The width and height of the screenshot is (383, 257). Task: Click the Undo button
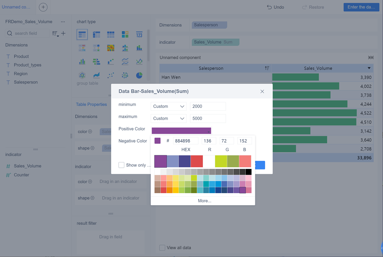275,7
